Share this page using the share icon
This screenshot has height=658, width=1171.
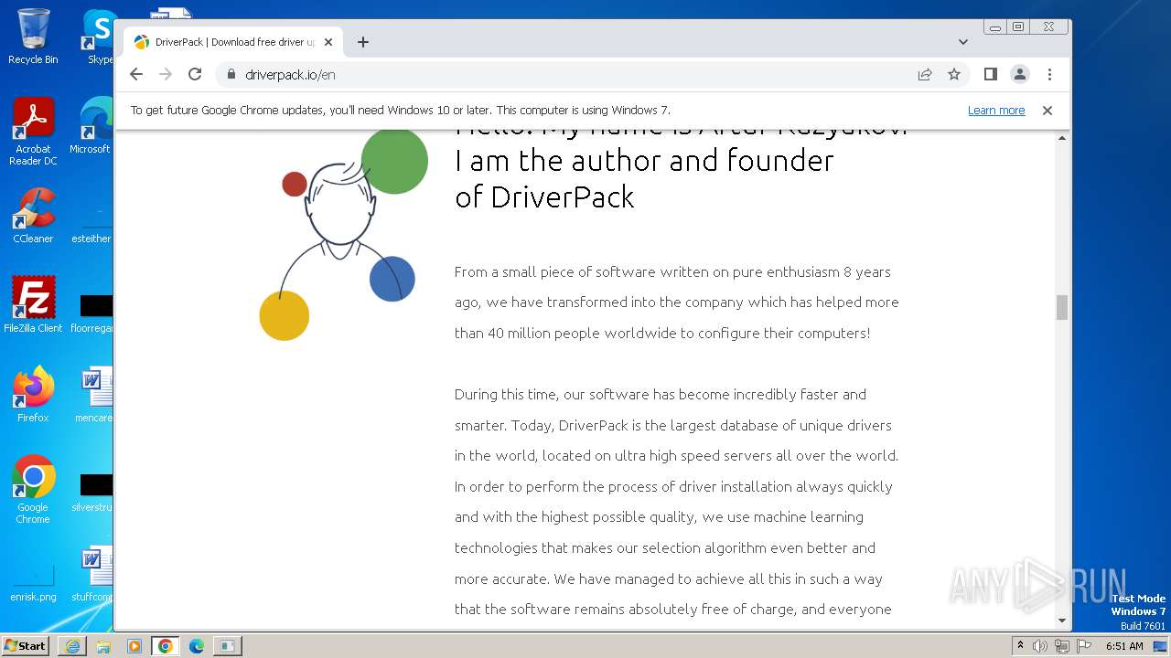[925, 75]
